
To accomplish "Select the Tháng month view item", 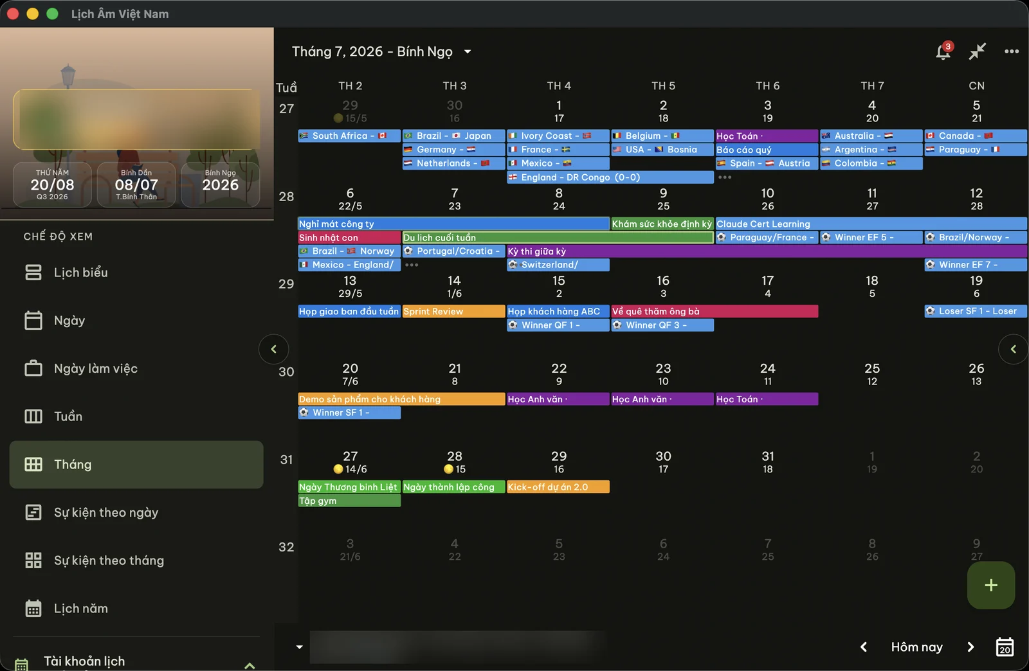I will click(136, 465).
